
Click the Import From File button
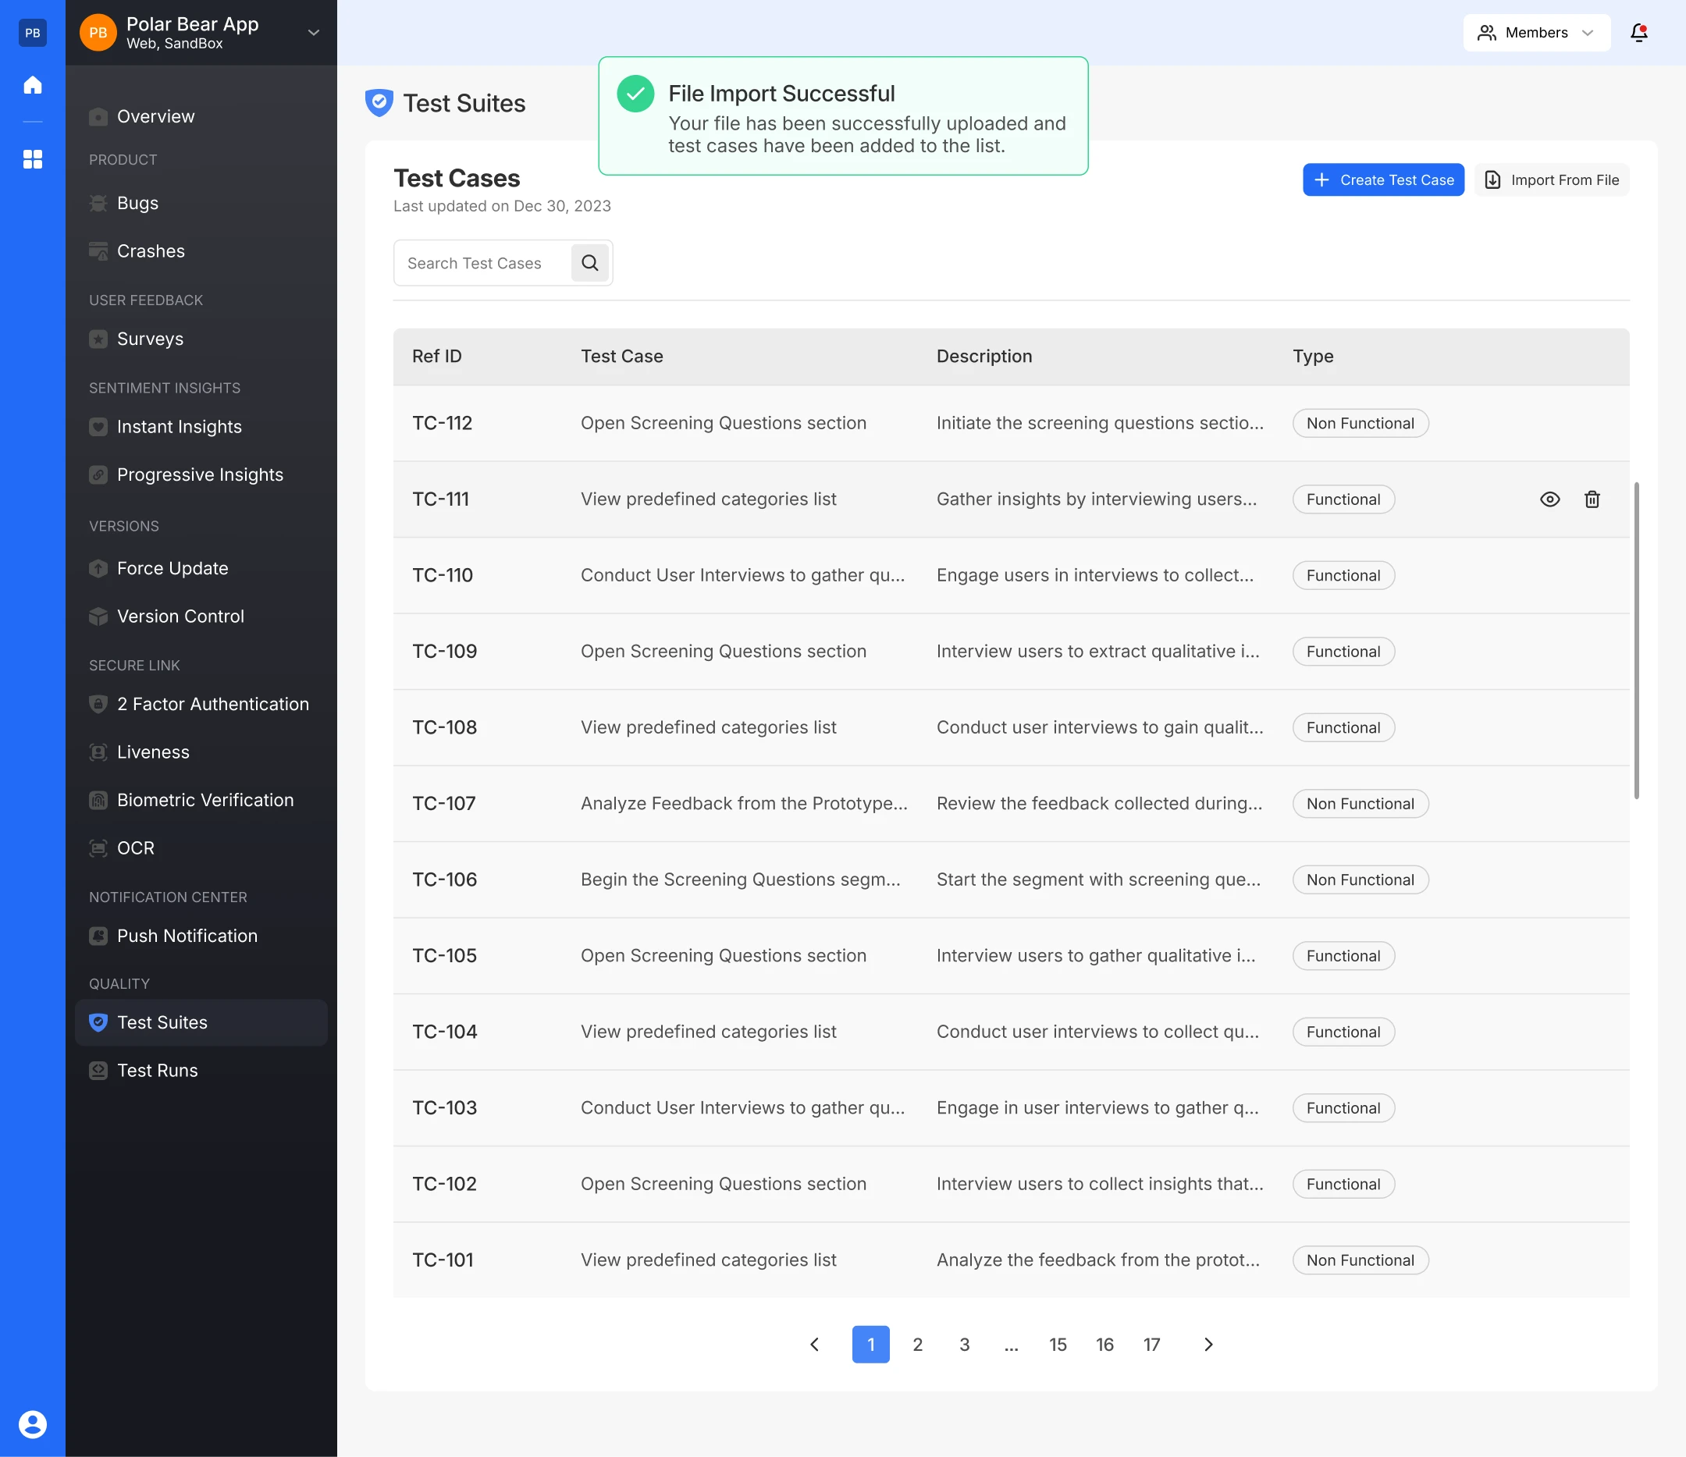click(x=1552, y=179)
